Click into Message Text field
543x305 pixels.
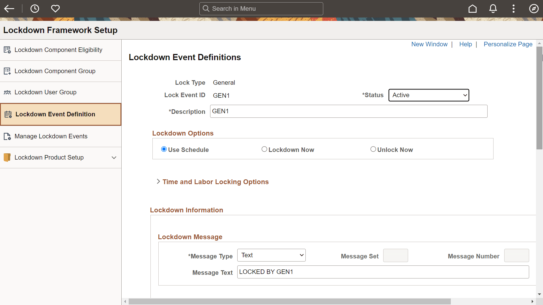383,272
